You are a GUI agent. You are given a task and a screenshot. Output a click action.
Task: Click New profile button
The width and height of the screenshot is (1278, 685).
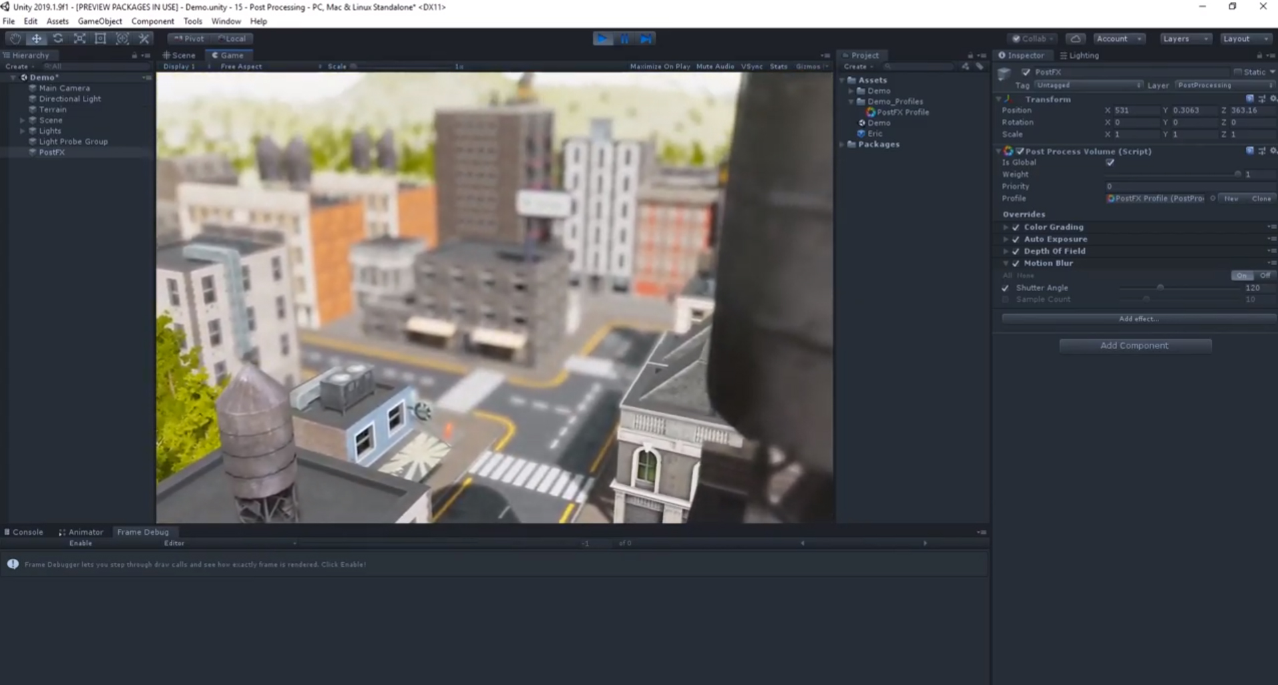click(1231, 198)
